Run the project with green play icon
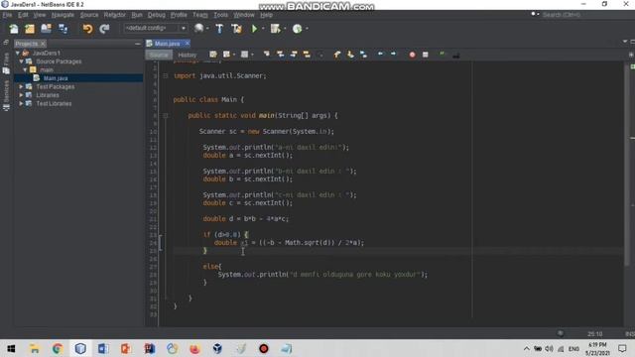This screenshot has height=357, width=635. coord(254,29)
